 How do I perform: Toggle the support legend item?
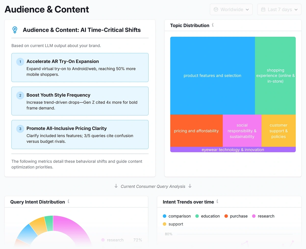pos(173,224)
